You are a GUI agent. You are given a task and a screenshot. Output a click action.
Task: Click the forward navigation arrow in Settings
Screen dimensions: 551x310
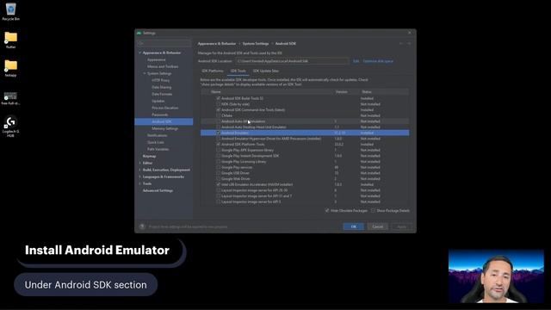pos(409,44)
